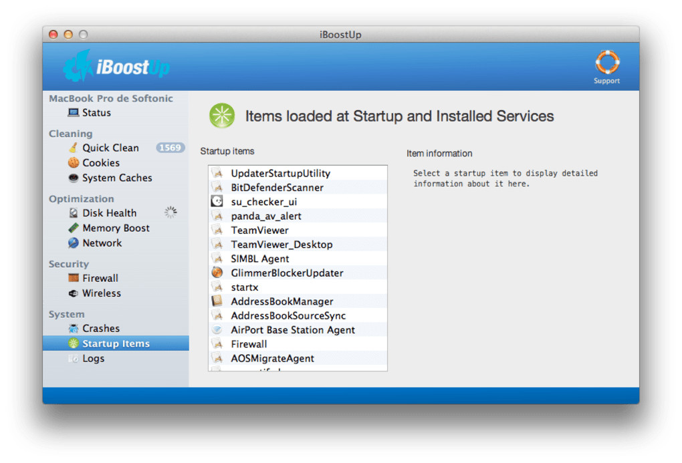Select System Caches in sidebar

(116, 178)
